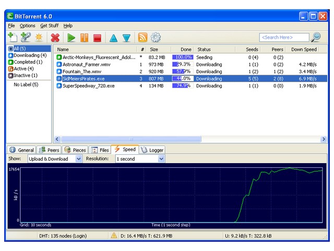This screenshot has width=334, height=251.
Task: Open the Help menu
Action: click(68, 26)
